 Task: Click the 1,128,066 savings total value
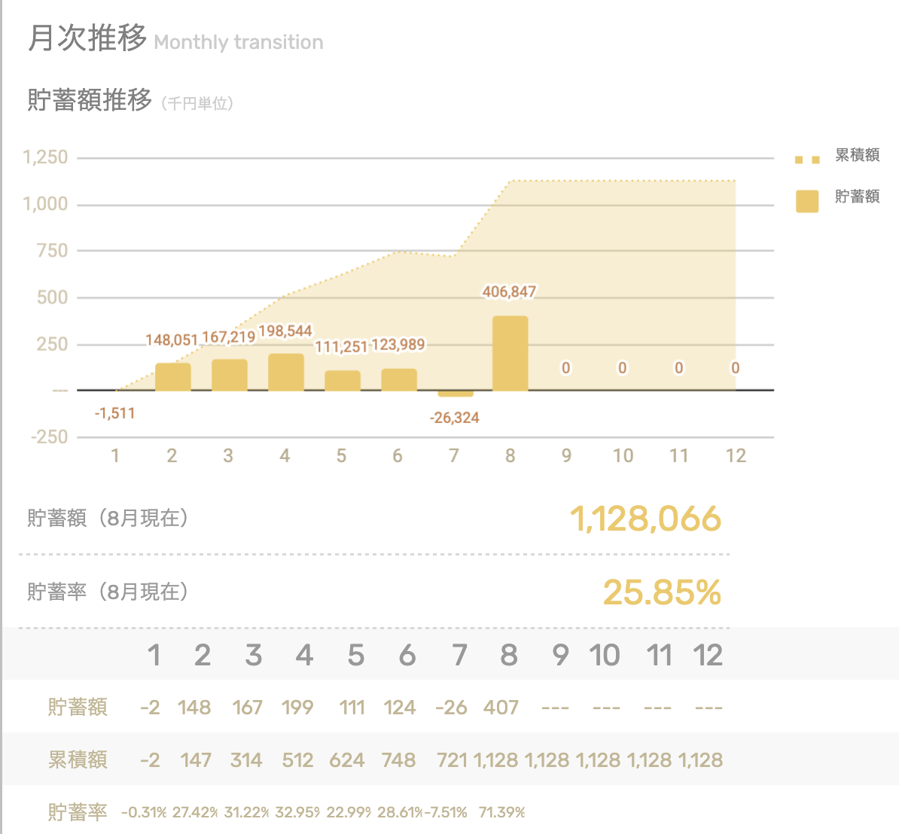(645, 519)
